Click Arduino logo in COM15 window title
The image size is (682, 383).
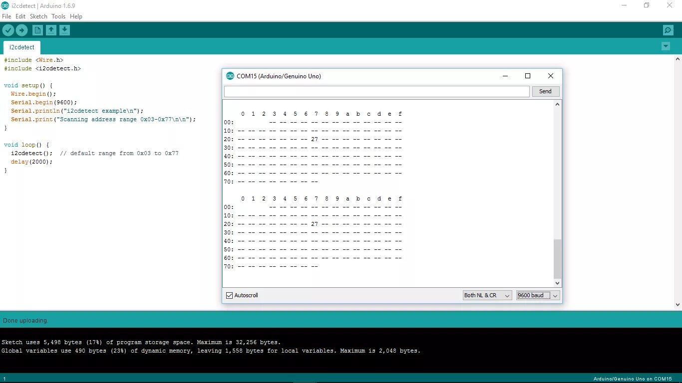click(x=230, y=76)
